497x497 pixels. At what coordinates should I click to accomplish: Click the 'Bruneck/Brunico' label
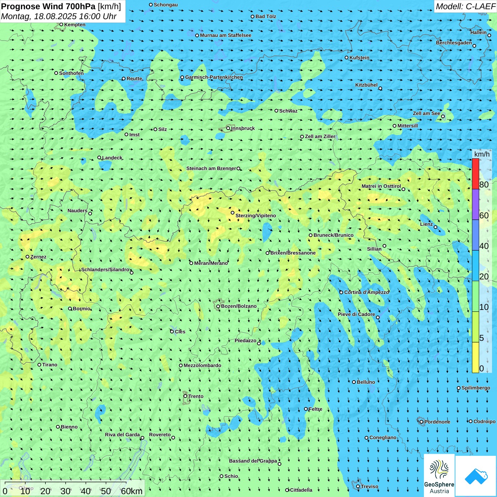pos(334,235)
